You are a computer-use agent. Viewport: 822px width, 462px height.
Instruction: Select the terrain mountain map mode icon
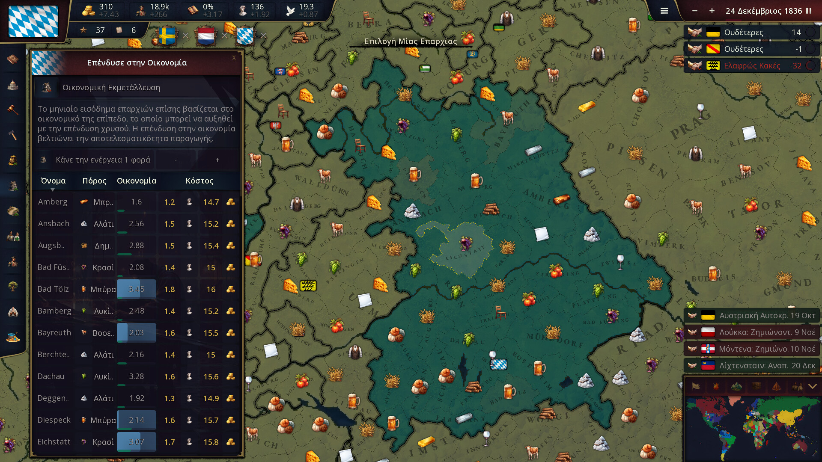(736, 387)
